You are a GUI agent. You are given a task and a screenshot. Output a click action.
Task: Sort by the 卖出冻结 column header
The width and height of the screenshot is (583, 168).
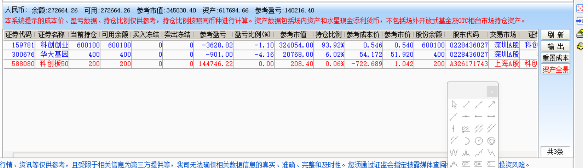(177, 35)
